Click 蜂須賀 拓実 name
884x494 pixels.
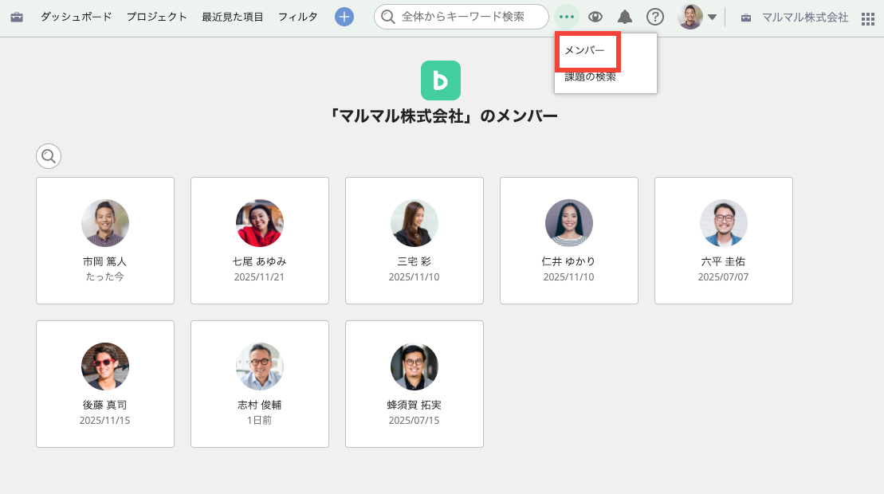coord(414,405)
